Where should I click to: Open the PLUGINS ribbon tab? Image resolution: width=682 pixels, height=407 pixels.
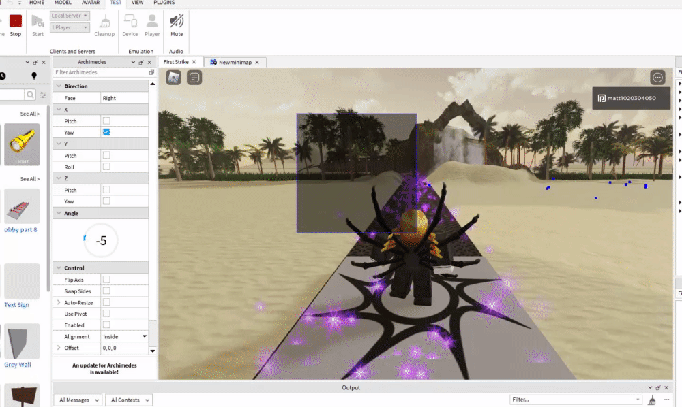(164, 3)
